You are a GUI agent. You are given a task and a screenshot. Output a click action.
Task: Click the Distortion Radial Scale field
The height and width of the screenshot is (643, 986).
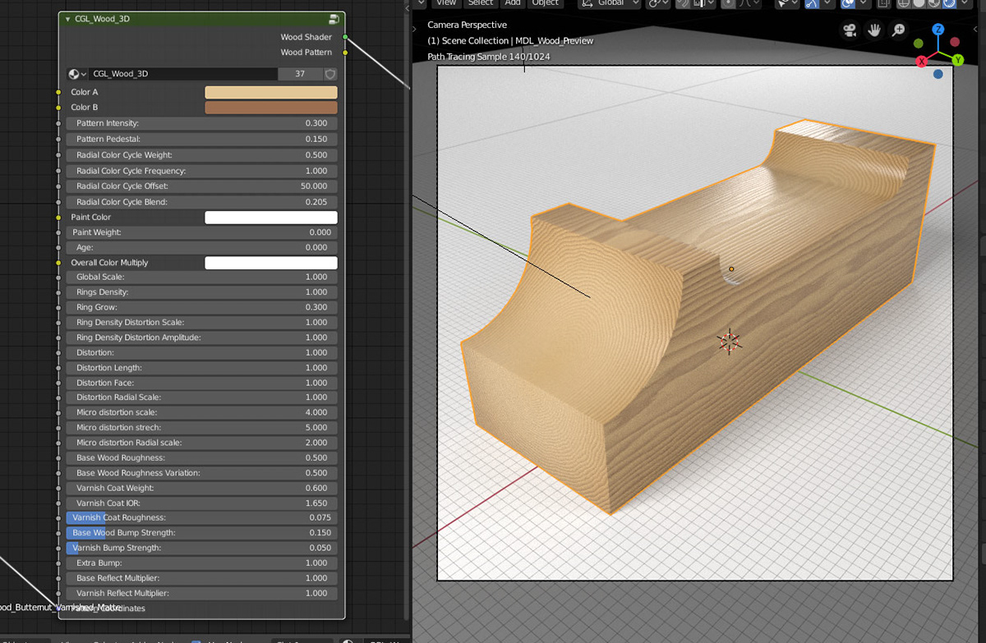[201, 397]
